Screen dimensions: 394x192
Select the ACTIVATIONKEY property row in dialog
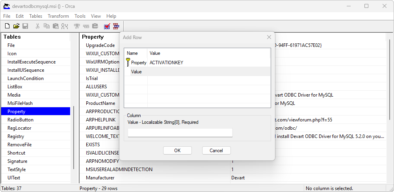197,63
